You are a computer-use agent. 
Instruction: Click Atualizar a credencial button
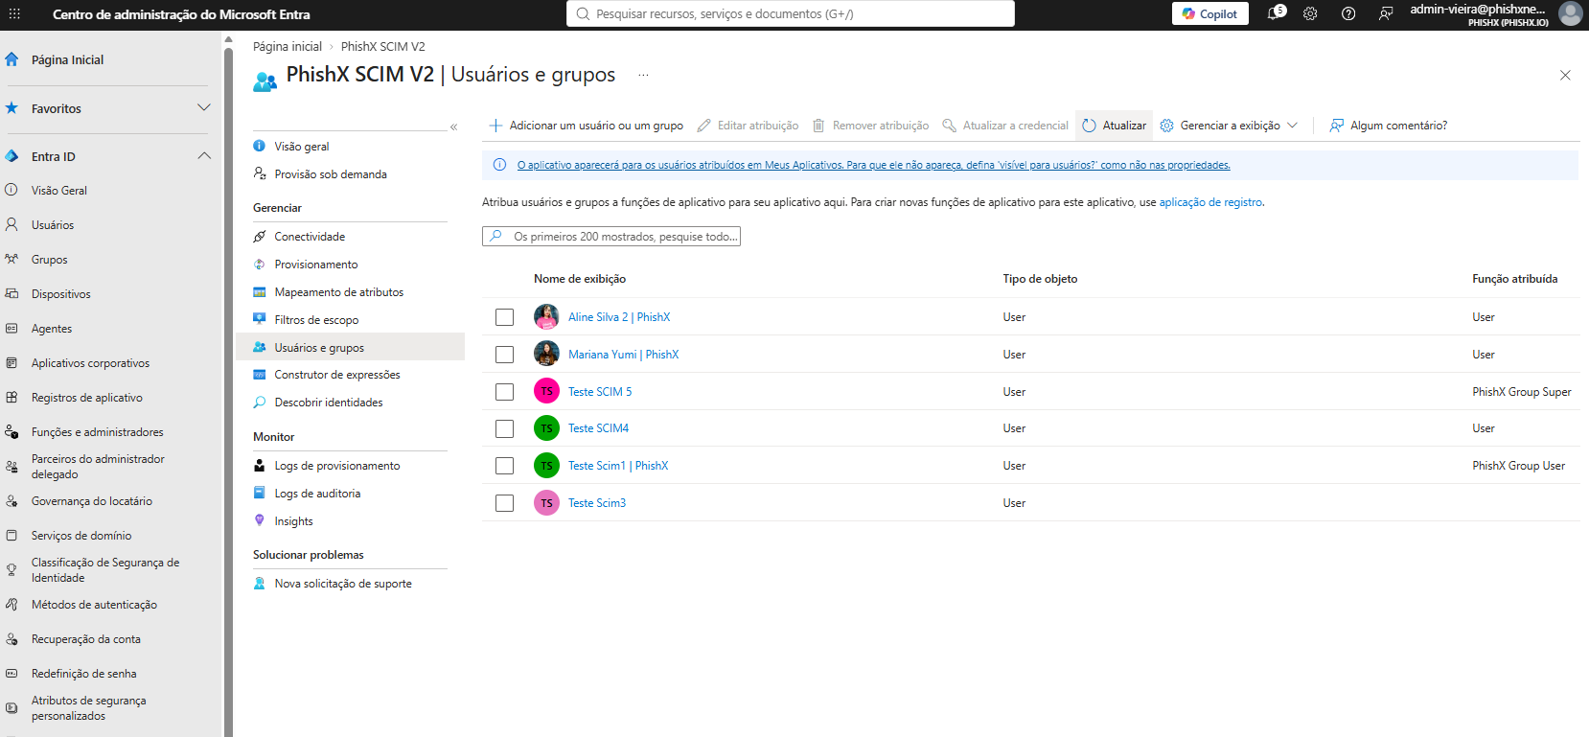click(x=1005, y=126)
